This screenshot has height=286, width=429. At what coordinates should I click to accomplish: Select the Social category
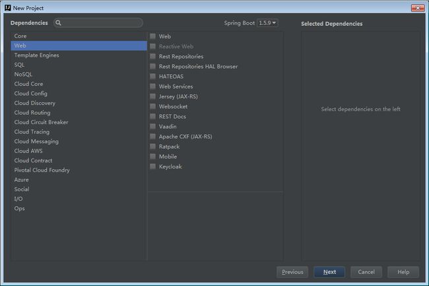[79, 189]
